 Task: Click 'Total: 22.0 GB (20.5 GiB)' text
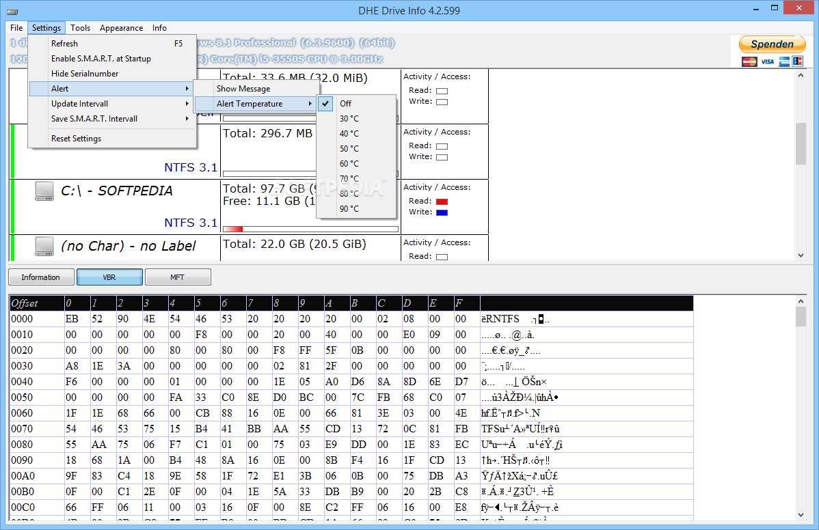coord(295,244)
